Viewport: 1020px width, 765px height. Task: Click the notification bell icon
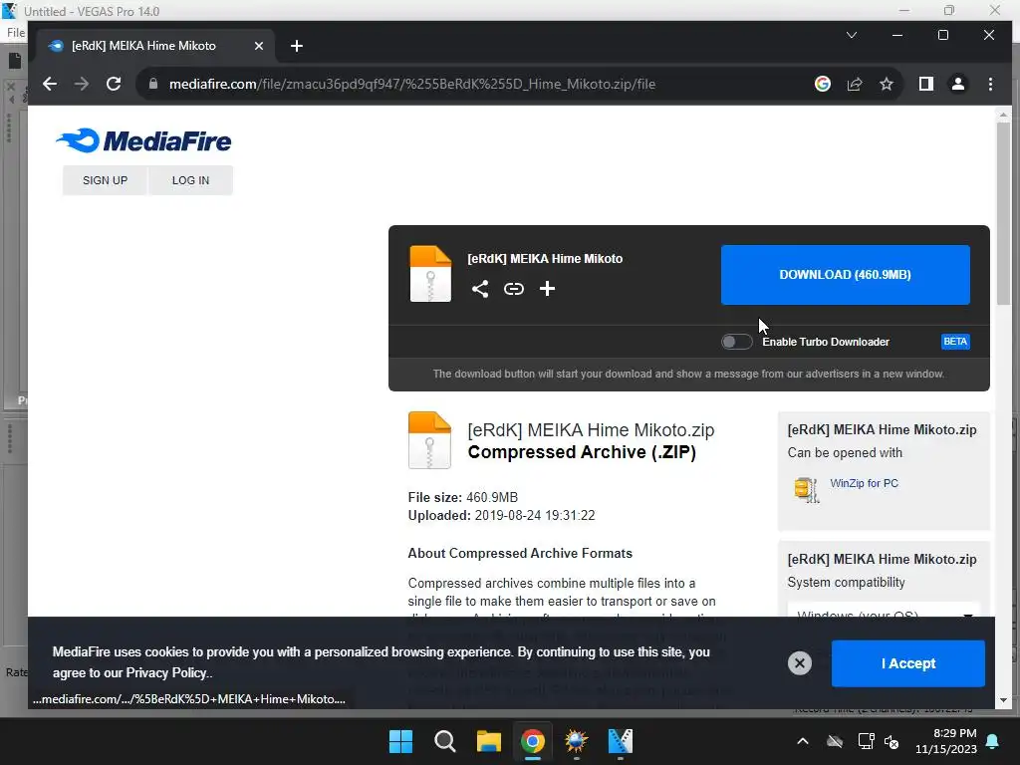[x=993, y=741]
